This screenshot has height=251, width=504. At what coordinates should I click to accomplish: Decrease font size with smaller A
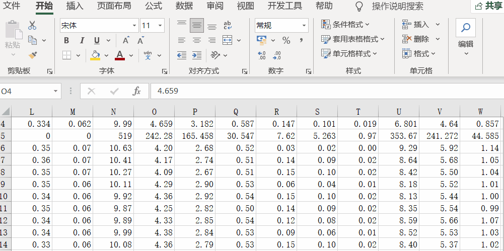[140, 40]
